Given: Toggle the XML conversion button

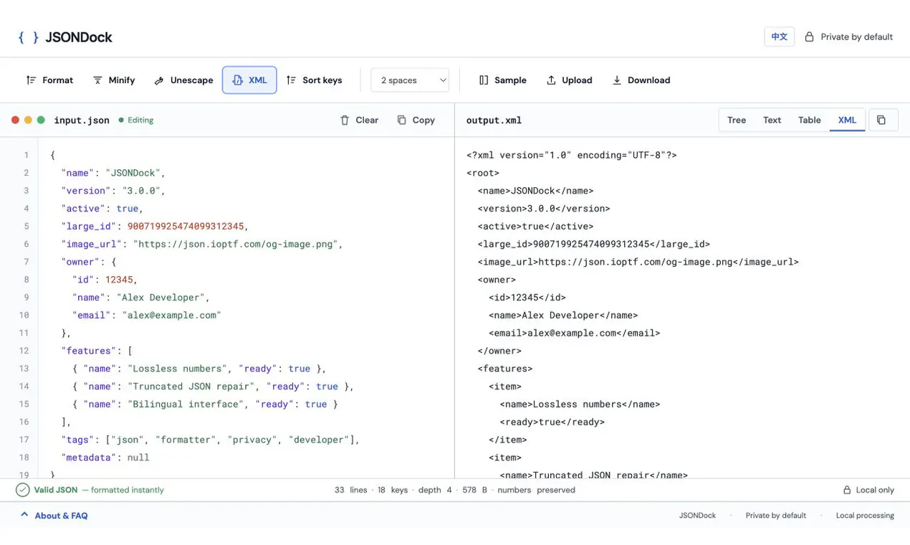Looking at the screenshot, I should point(249,80).
